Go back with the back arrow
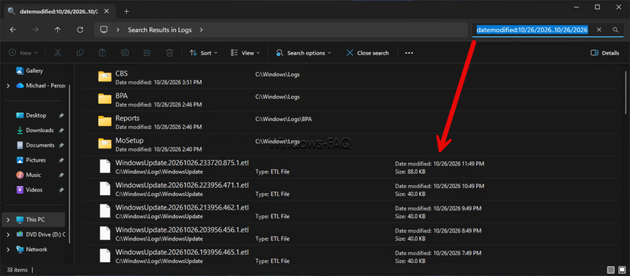This screenshot has height=276, width=630. pos(13,30)
